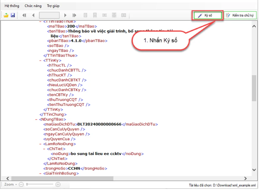Select book view layout icon
The width and height of the screenshot is (259, 190).
point(124,15)
